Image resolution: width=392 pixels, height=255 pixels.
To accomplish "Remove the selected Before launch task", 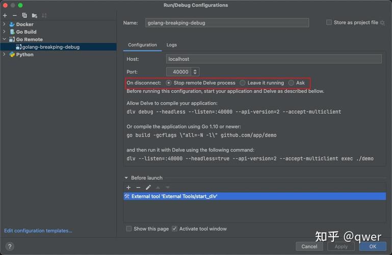I will tap(138, 188).
